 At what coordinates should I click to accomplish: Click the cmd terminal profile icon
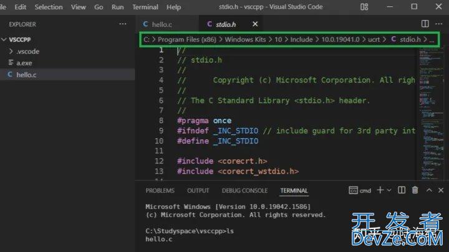click(353, 190)
